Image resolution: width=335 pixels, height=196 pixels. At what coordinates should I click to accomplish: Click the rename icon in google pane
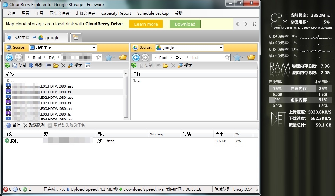click(x=158, y=65)
